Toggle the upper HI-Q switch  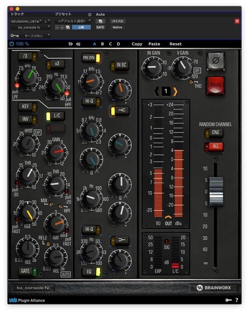click(x=91, y=101)
